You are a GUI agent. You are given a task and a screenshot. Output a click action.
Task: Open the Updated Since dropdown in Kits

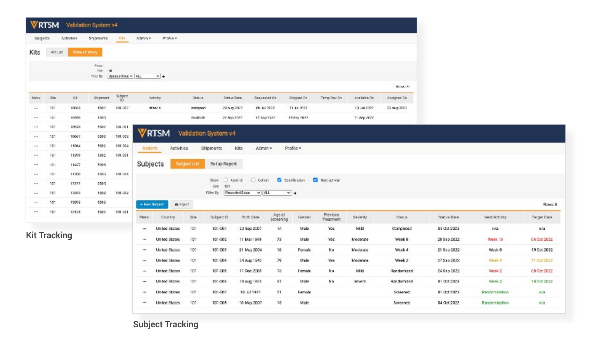click(x=120, y=76)
